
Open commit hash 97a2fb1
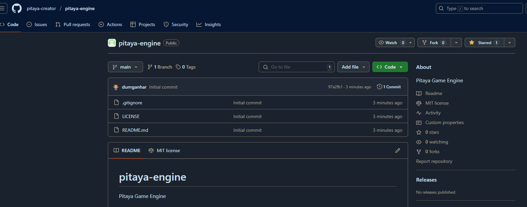click(335, 87)
